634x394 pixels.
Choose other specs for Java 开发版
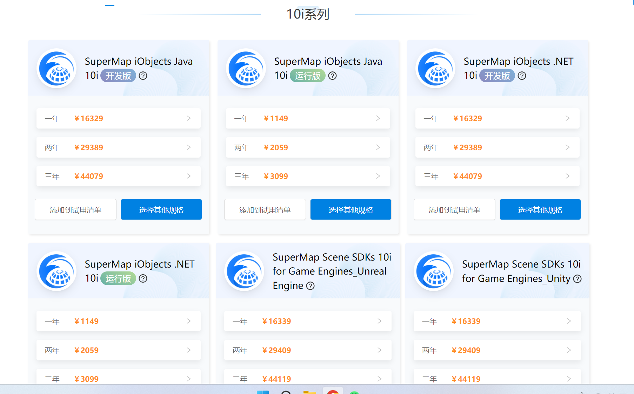[x=161, y=209]
